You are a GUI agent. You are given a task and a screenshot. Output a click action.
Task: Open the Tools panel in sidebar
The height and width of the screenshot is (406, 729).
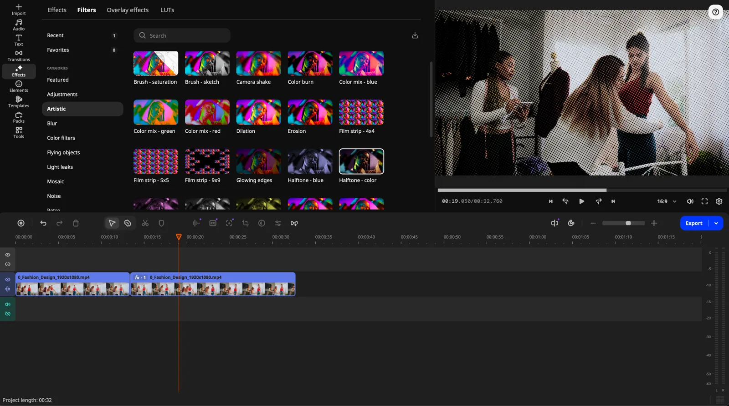[x=19, y=133]
